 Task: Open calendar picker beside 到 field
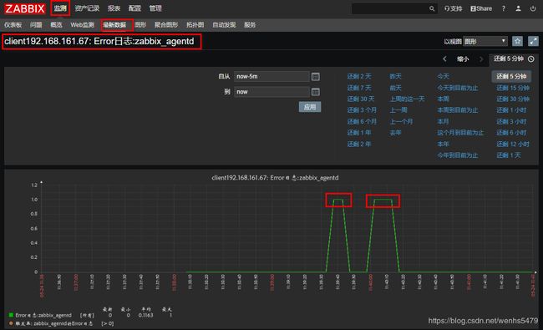pyautogui.click(x=315, y=92)
